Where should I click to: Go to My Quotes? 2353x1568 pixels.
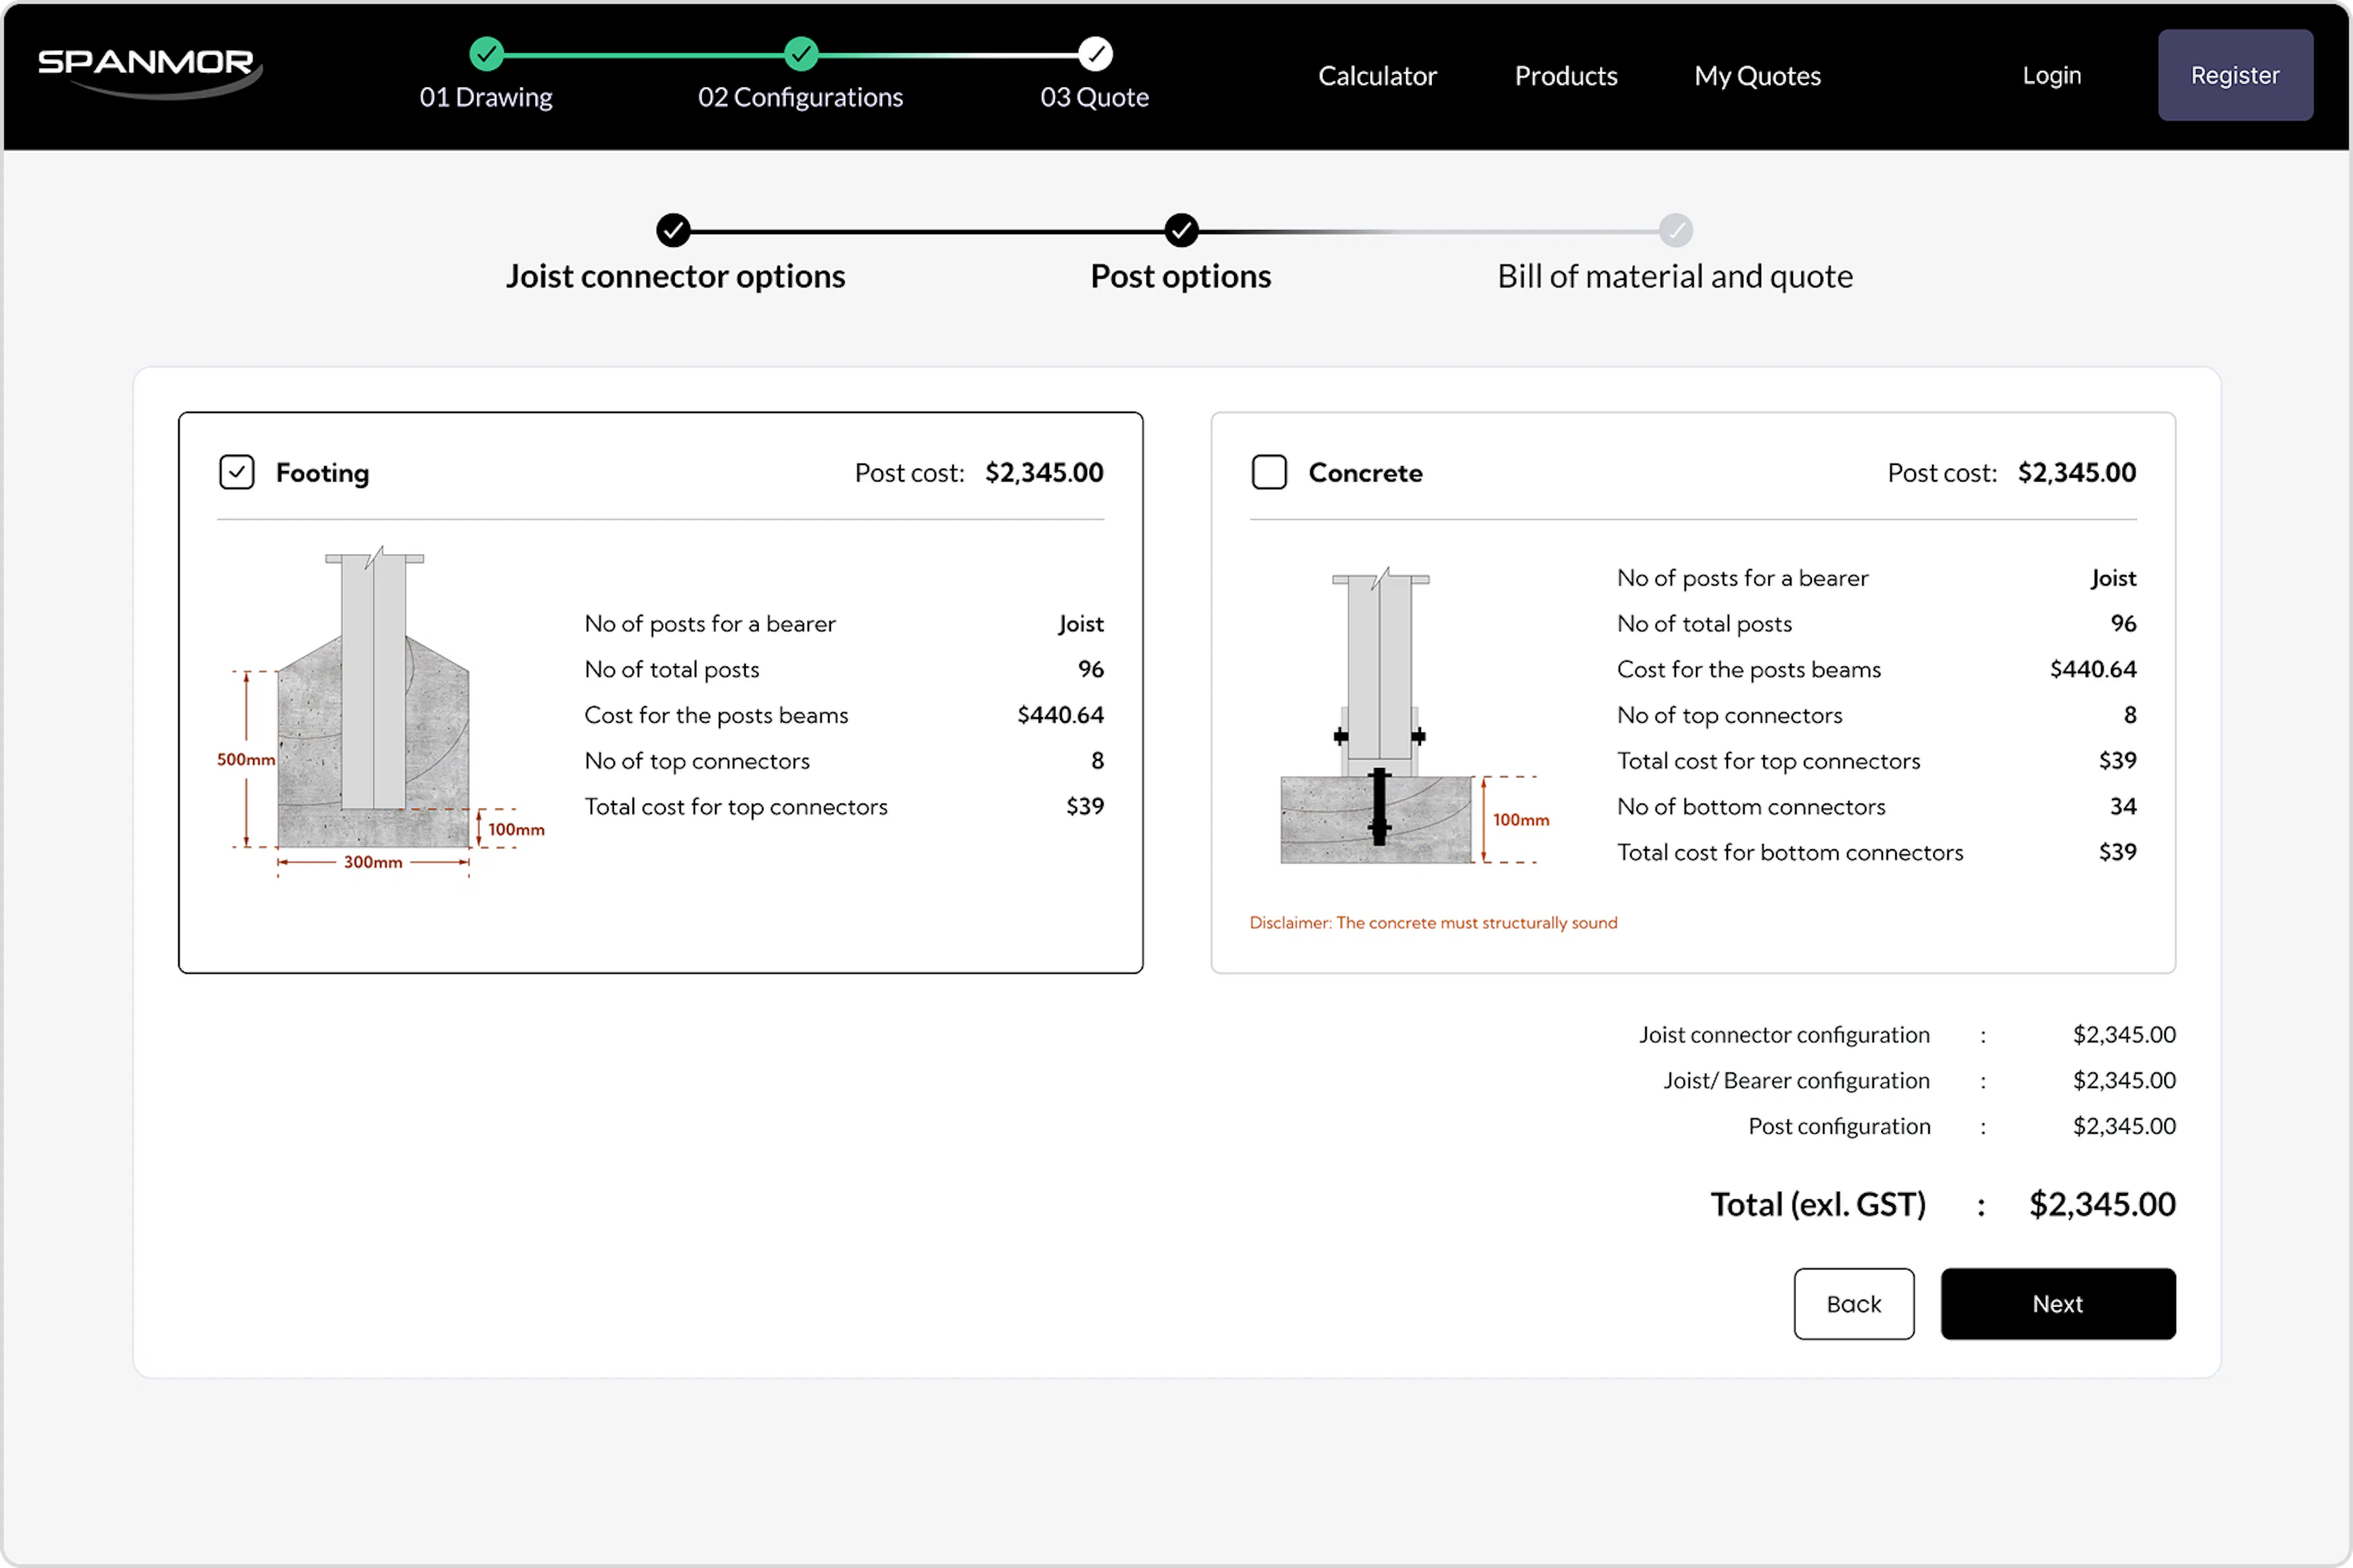[x=1757, y=76]
